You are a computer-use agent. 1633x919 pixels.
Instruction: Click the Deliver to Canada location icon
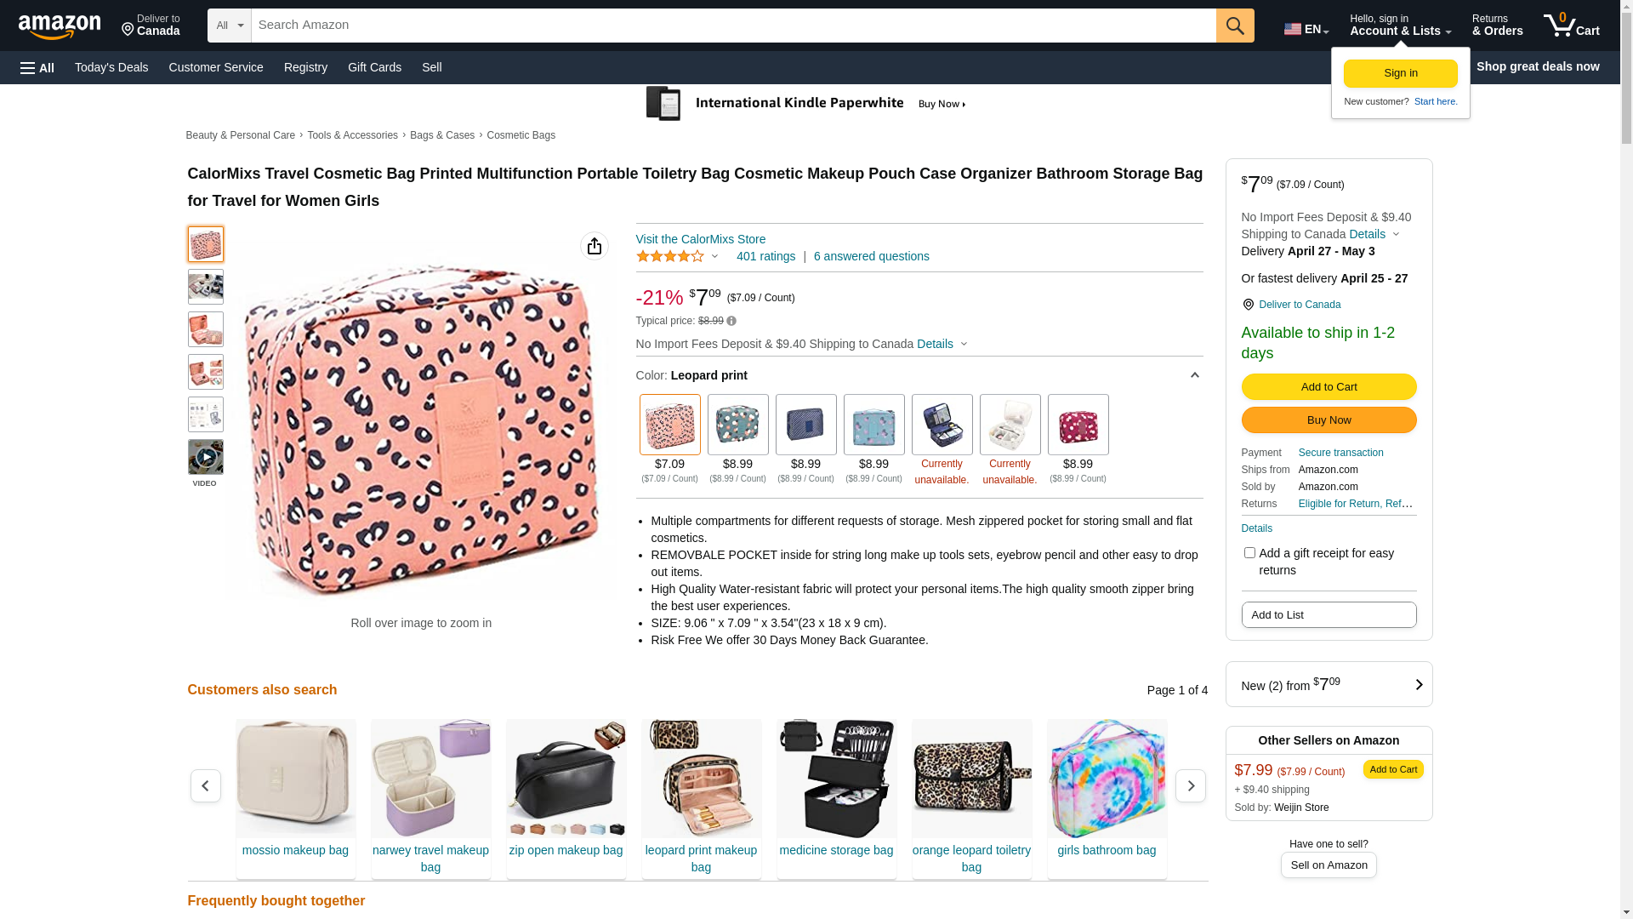1248,305
